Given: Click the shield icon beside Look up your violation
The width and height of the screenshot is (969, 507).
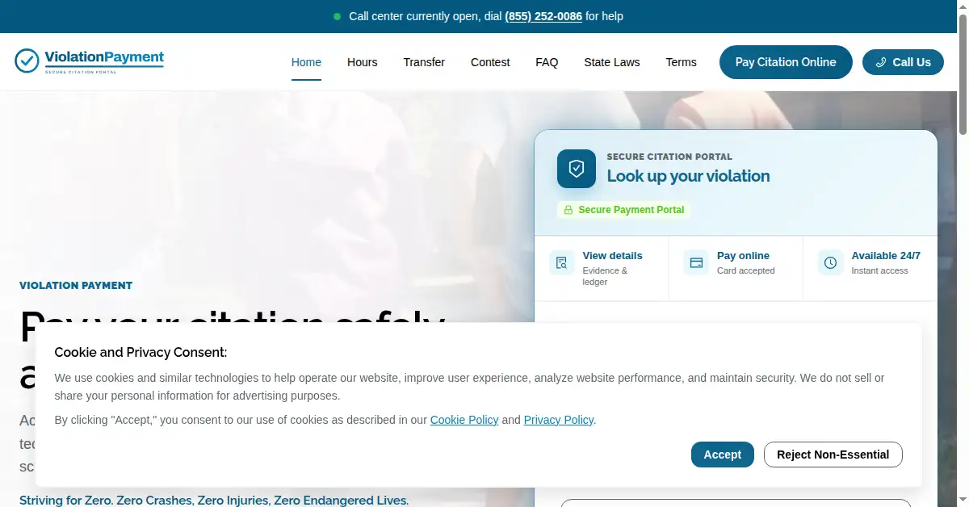Looking at the screenshot, I should coord(577,169).
